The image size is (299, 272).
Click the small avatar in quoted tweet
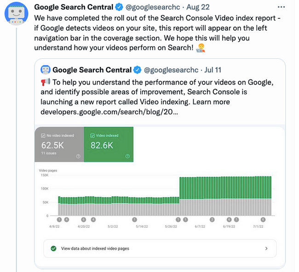coord(46,70)
